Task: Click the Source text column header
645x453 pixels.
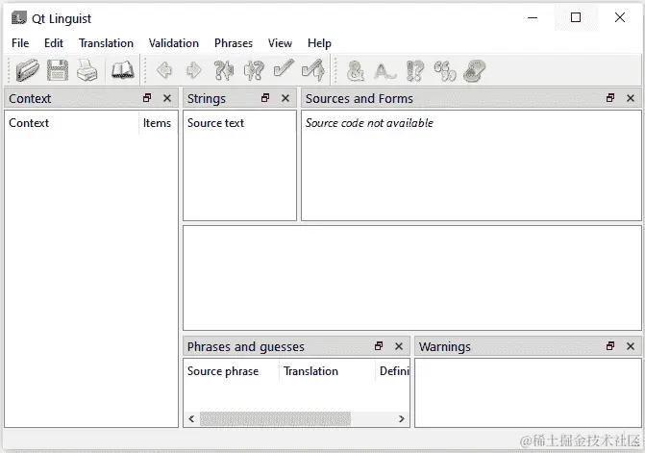Action: (x=239, y=122)
